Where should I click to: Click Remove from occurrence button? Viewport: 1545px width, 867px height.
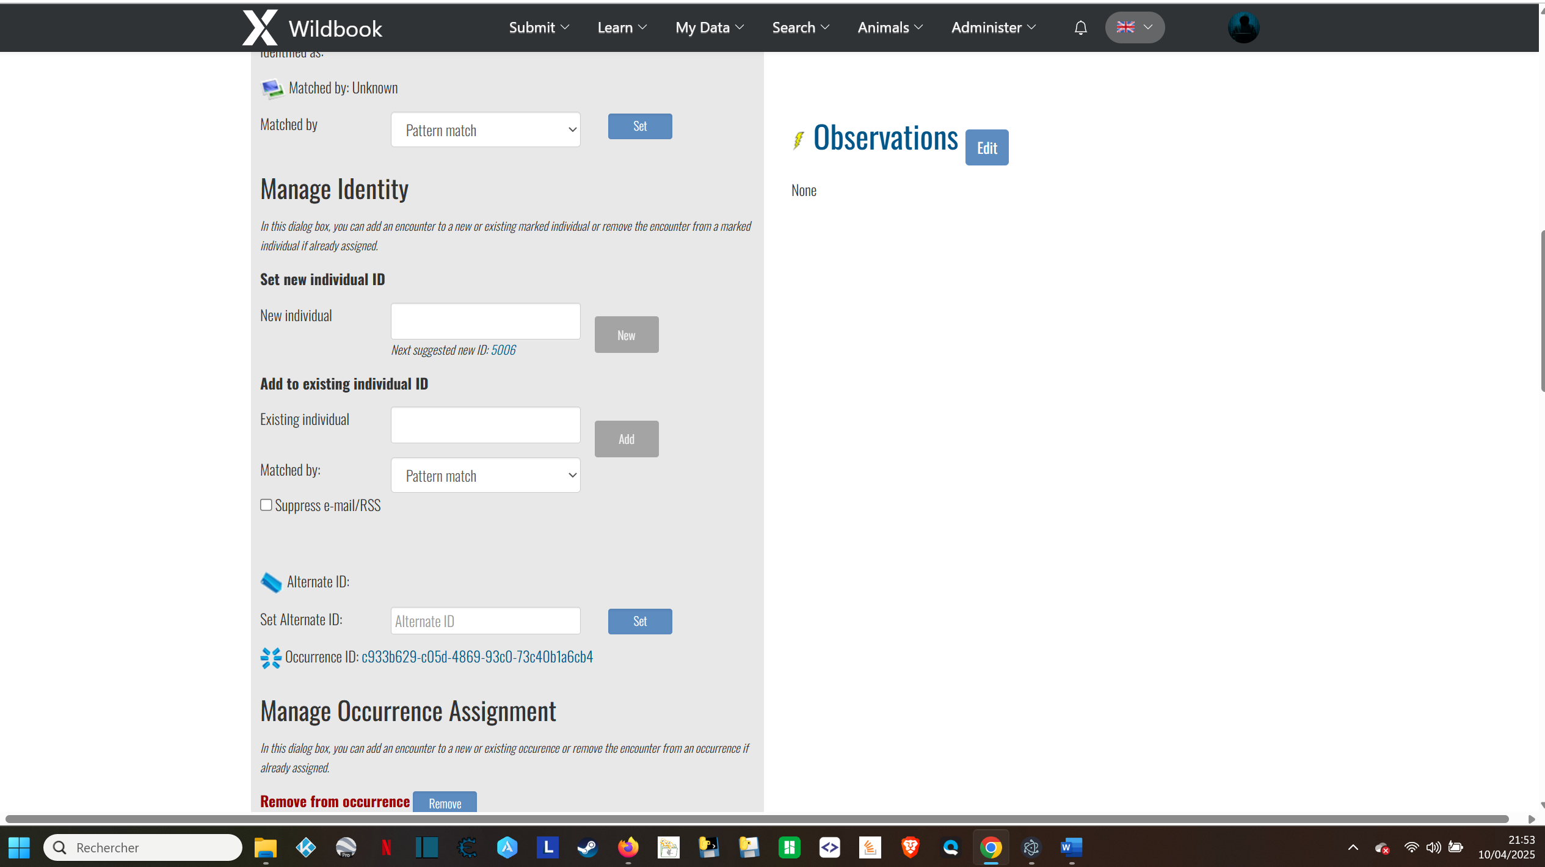point(445,803)
